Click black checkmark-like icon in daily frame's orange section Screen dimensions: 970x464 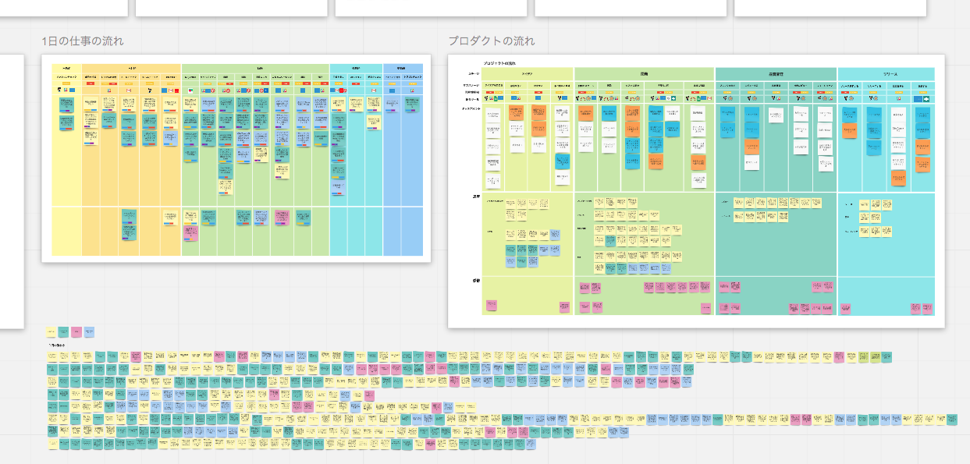[150, 90]
